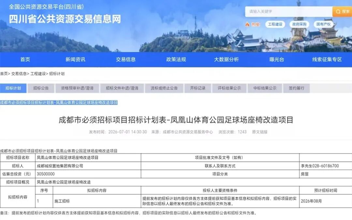Click the 投标人主要资格条件 header cell
352x220 pixels.
[220, 190]
